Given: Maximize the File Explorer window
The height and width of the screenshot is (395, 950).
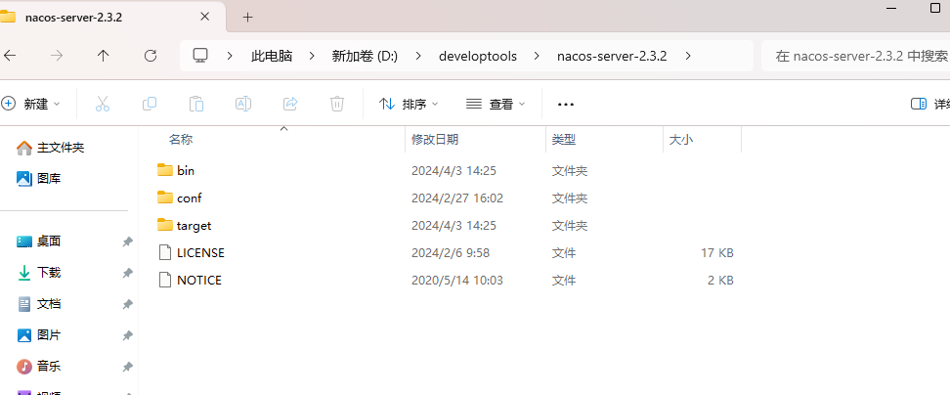Looking at the screenshot, I should (935, 8).
